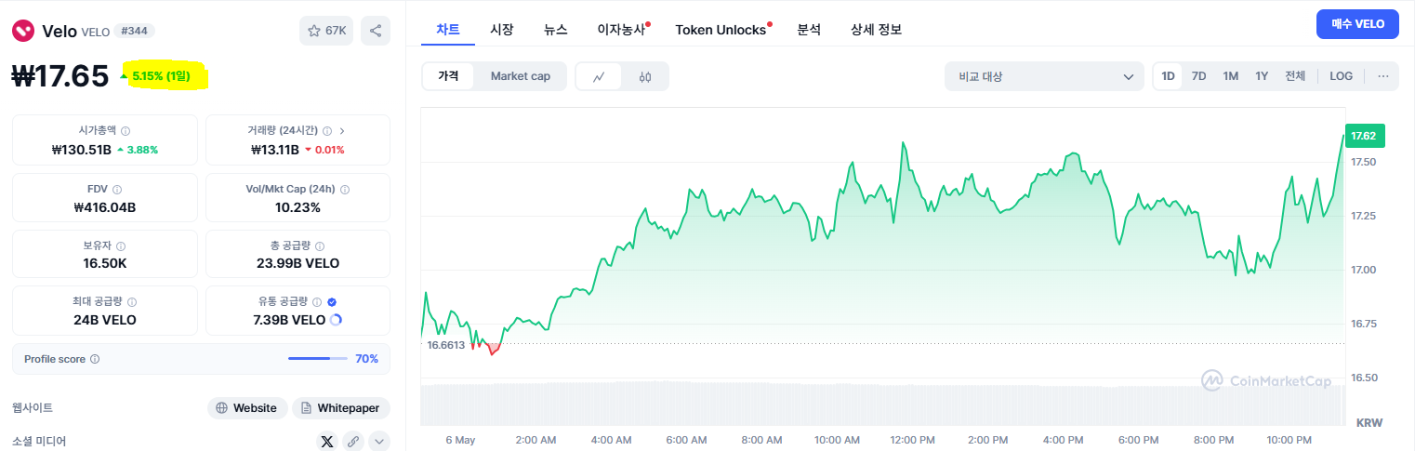Image resolution: width=1415 pixels, height=451 pixels.
Task: Click the 24B VELO max supply
Action: point(104,320)
